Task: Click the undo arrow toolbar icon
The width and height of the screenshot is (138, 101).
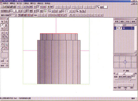Action: click(x=19, y=7)
